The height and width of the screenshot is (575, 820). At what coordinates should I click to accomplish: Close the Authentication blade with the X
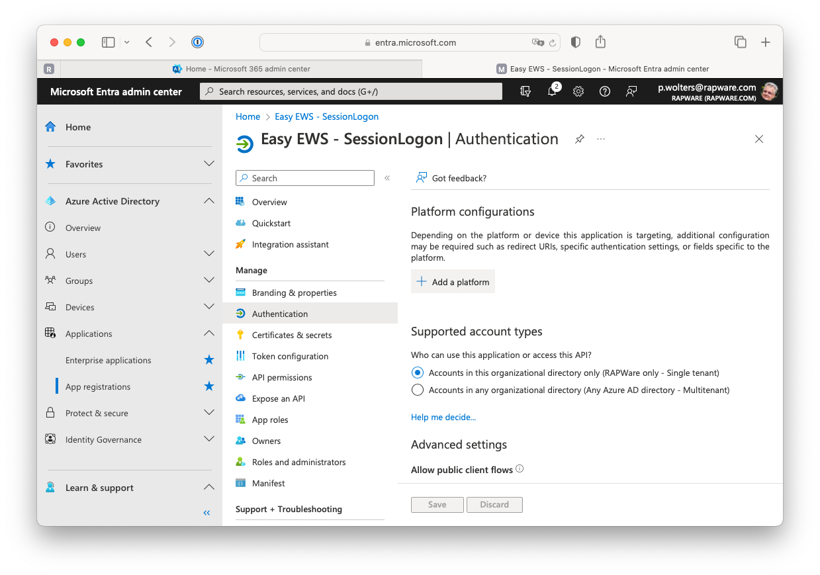(759, 139)
